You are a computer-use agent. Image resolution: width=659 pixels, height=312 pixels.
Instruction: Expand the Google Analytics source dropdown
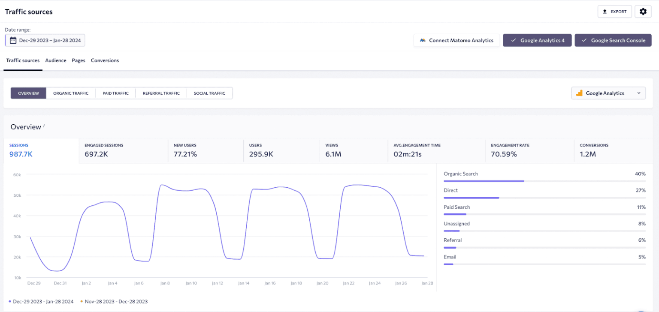[608, 93]
